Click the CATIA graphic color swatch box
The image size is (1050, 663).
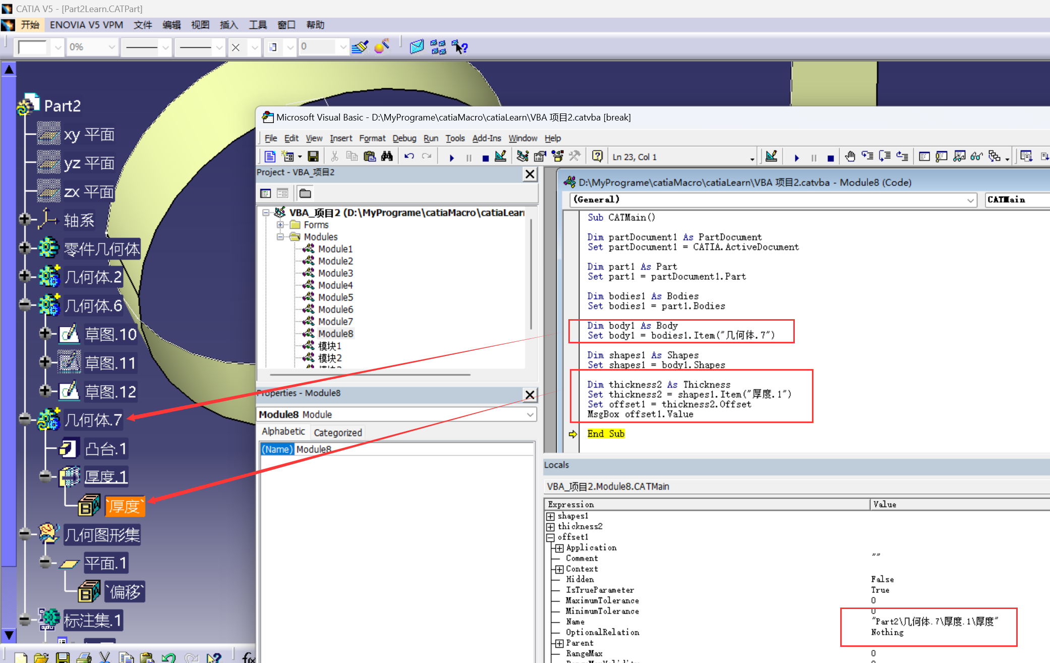pyautogui.click(x=32, y=47)
